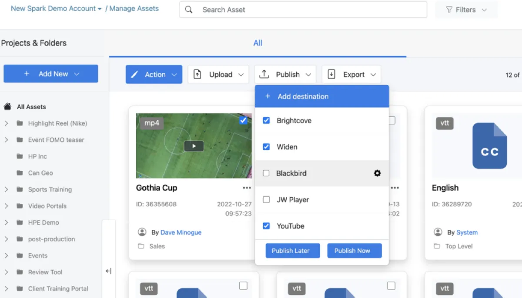Click the Can Geo folder icon
This screenshot has height=298, width=522.
coord(20,173)
